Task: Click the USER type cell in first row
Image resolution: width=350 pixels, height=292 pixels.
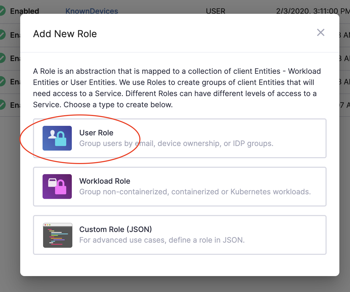Action: [215, 11]
